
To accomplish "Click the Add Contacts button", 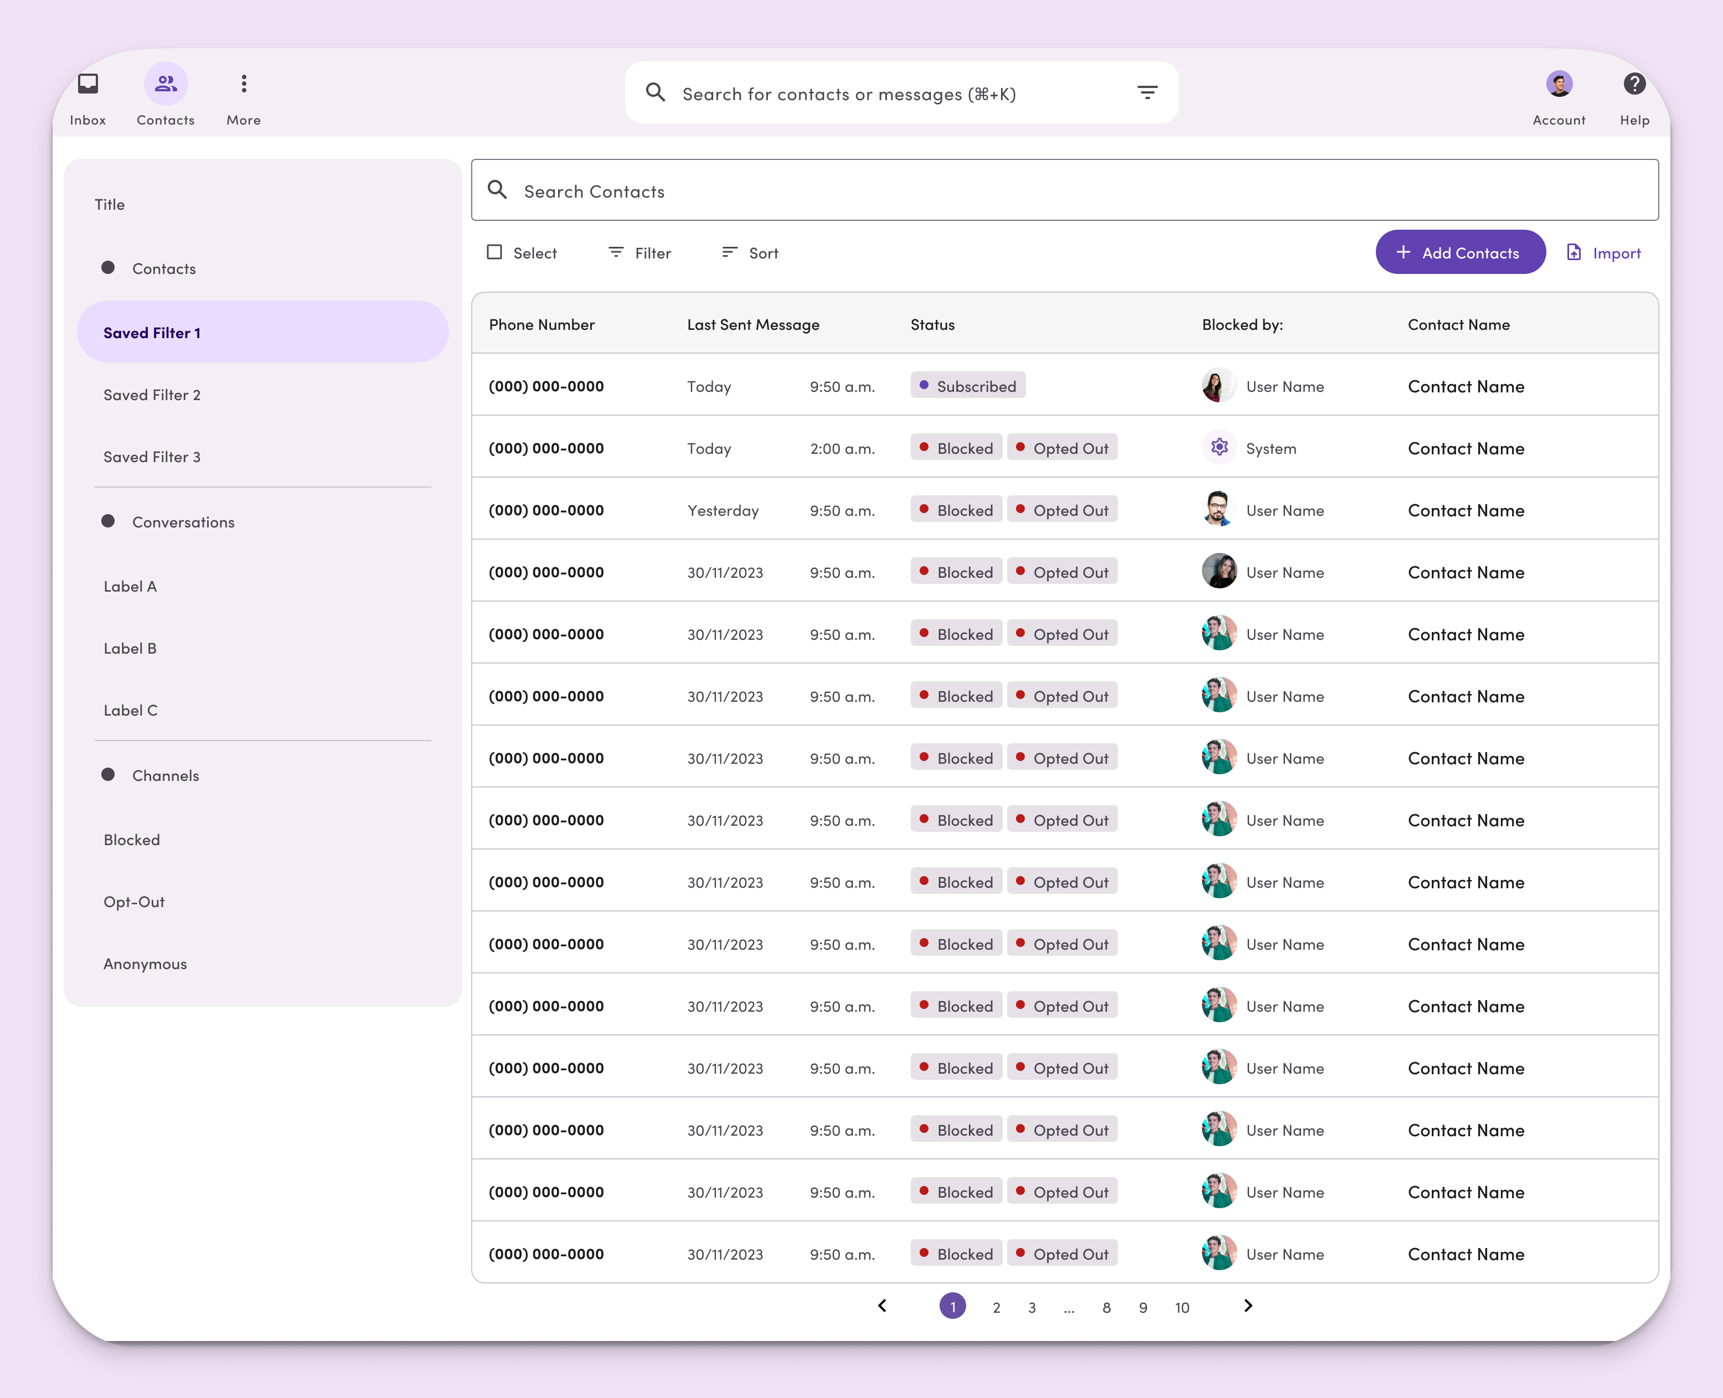I will click(x=1459, y=253).
